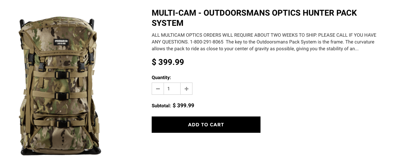
Task: Click the $ 399.99 product price
Action: [168, 62]
